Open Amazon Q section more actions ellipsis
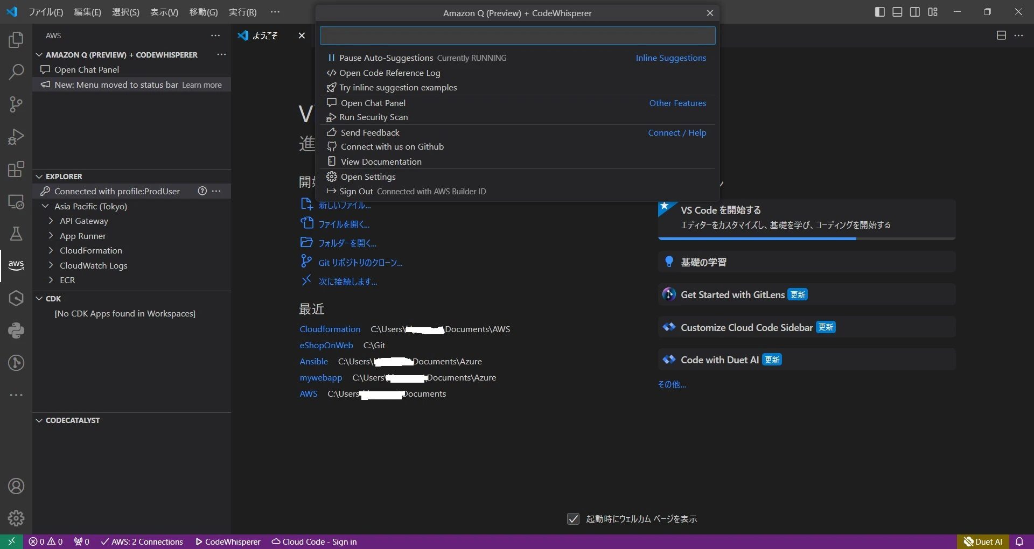This screenshot has height=549, width=1034. (x=221, y=54)
